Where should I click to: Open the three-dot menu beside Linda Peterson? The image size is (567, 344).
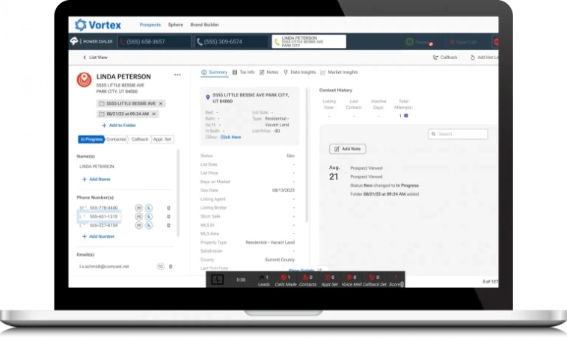177,75
